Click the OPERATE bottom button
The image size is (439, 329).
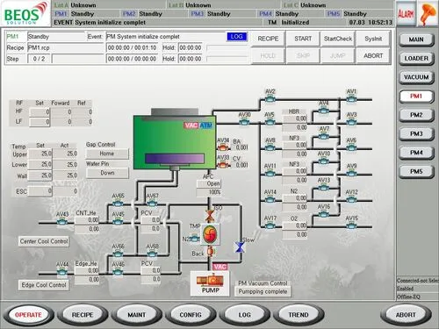click(28, 315)
